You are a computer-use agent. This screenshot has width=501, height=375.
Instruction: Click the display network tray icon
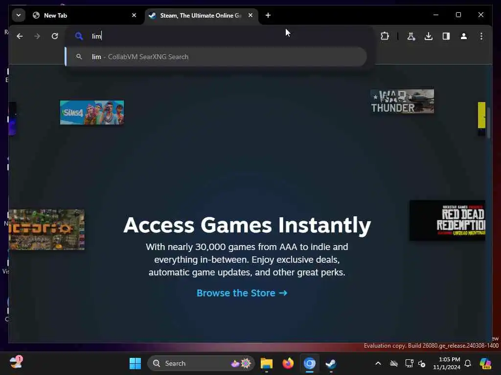409,363
